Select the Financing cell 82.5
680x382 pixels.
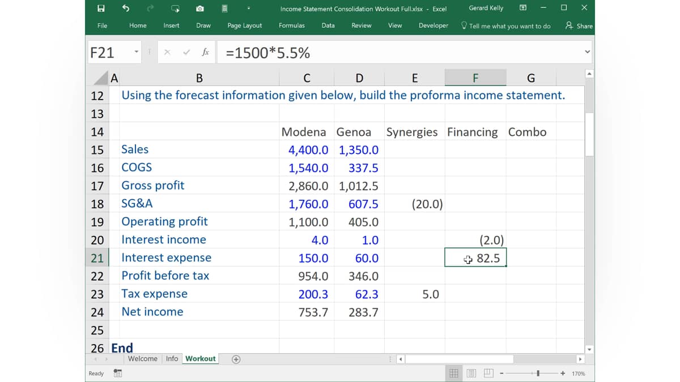pyautogui.click(x=475, y=258)
